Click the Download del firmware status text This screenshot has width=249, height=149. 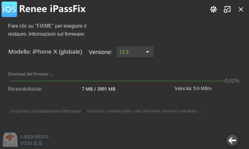click(x=31, y=74)
